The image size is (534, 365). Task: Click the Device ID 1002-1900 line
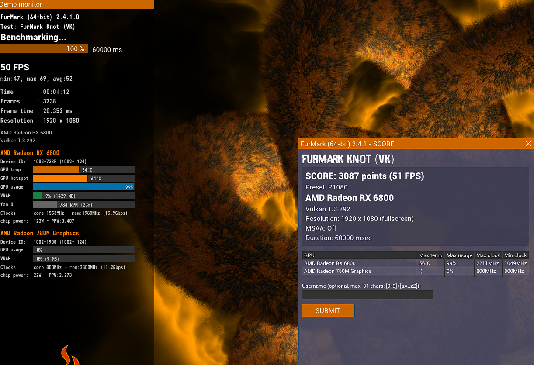click(x=43, y=242)
